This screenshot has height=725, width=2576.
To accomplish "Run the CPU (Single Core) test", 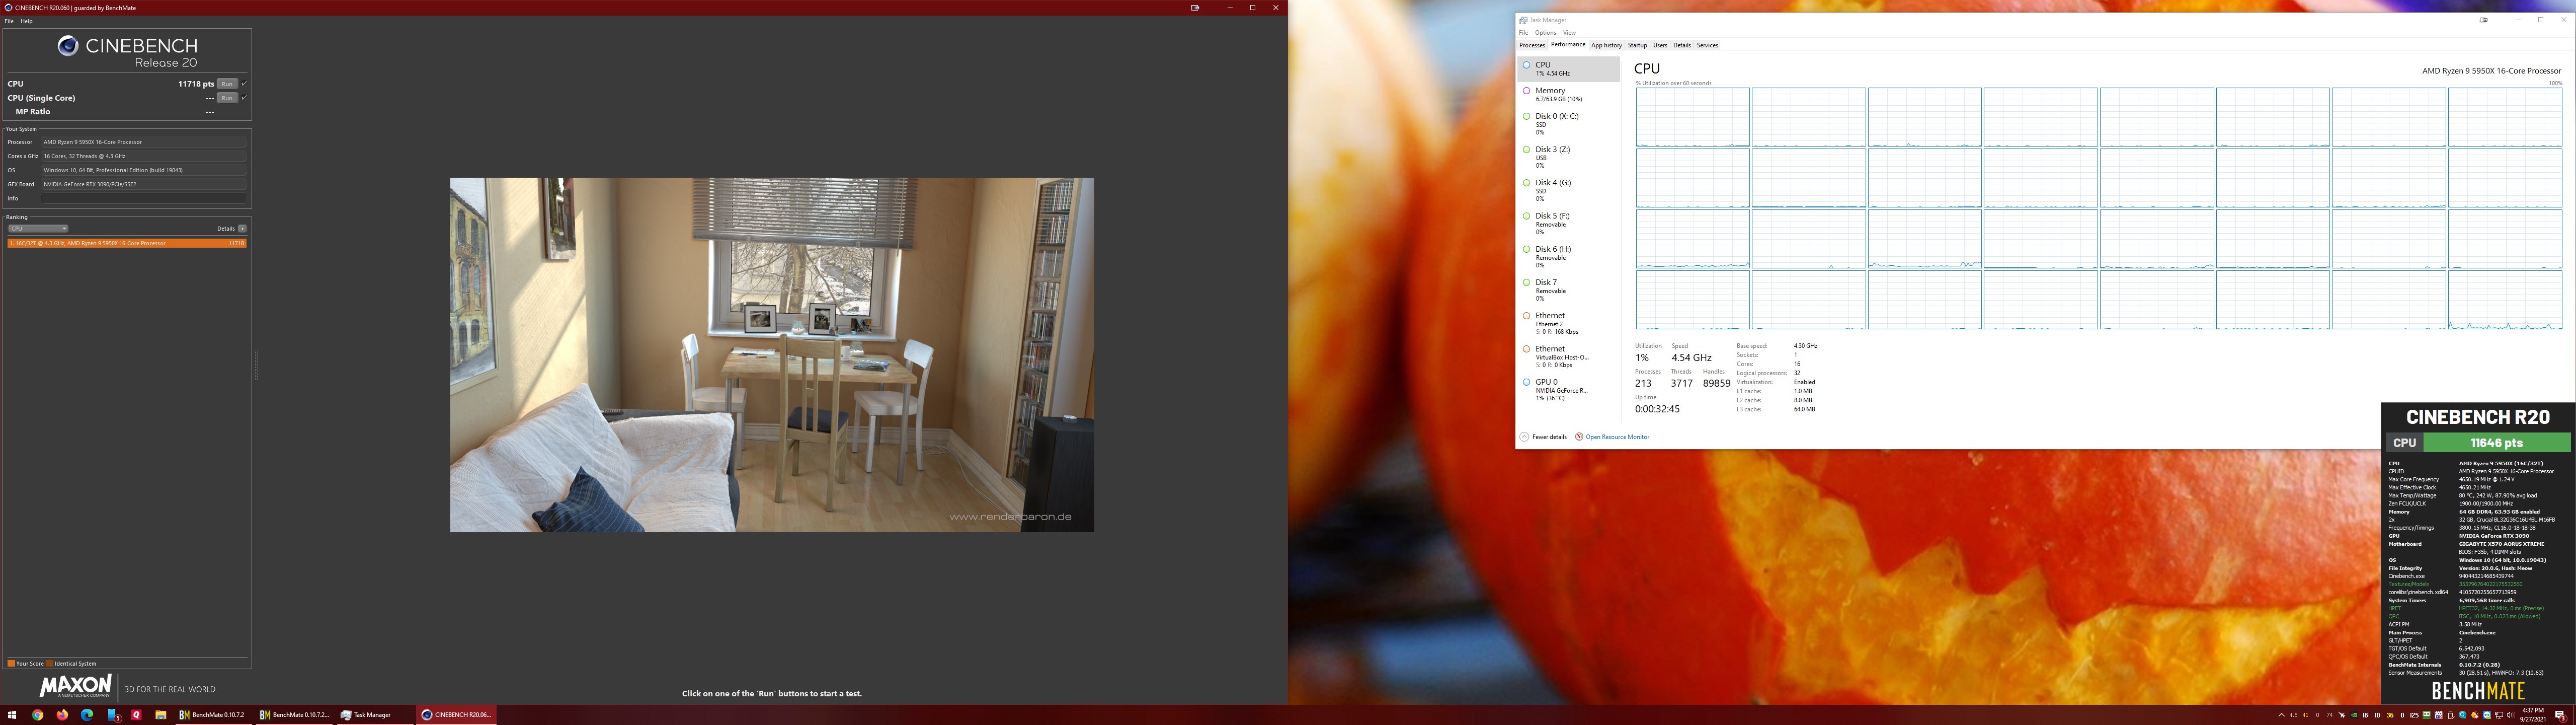I will pyautogui.click(x=227, y=98).
